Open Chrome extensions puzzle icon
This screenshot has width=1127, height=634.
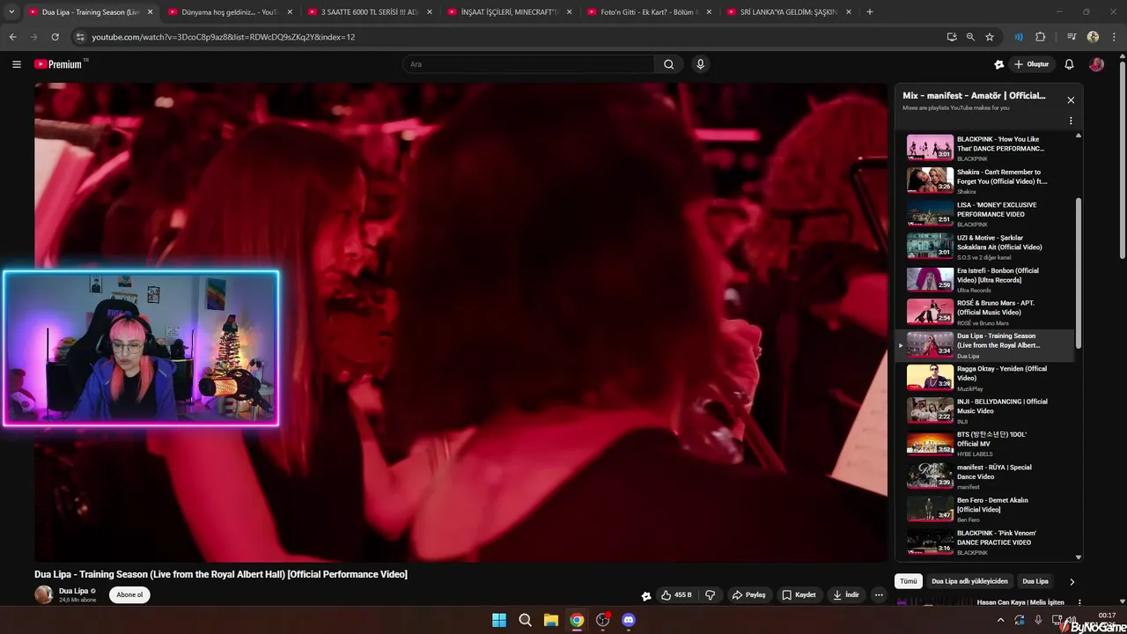click(1040, 37)
